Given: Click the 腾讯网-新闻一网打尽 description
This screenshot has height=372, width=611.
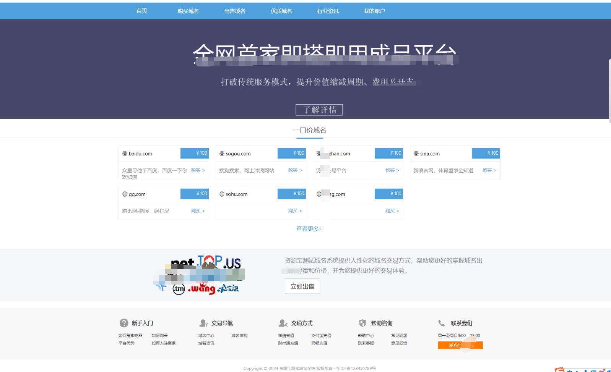Looking at the screenshot, I should (146, 211).
